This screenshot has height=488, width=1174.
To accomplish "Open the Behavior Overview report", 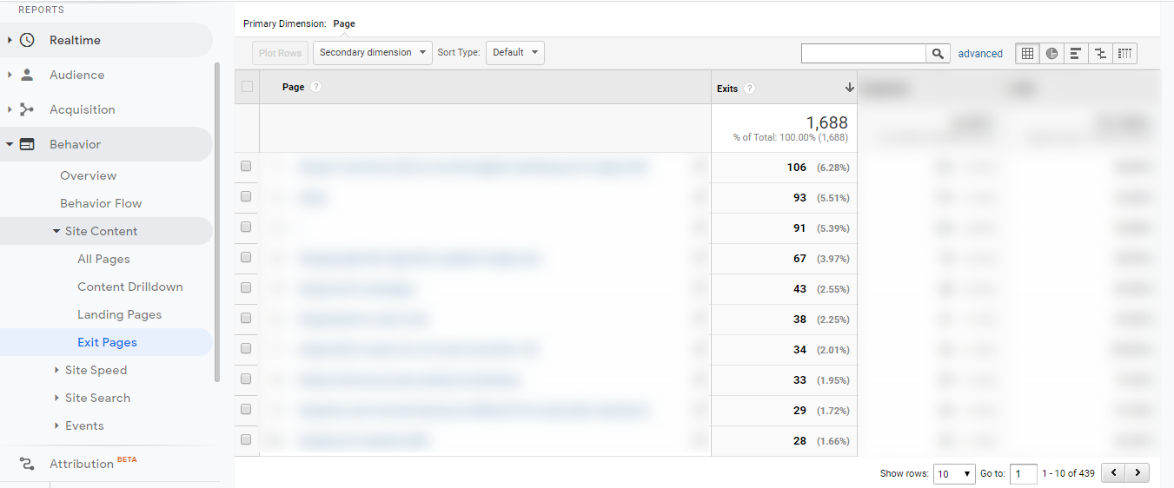I will 88,175.
